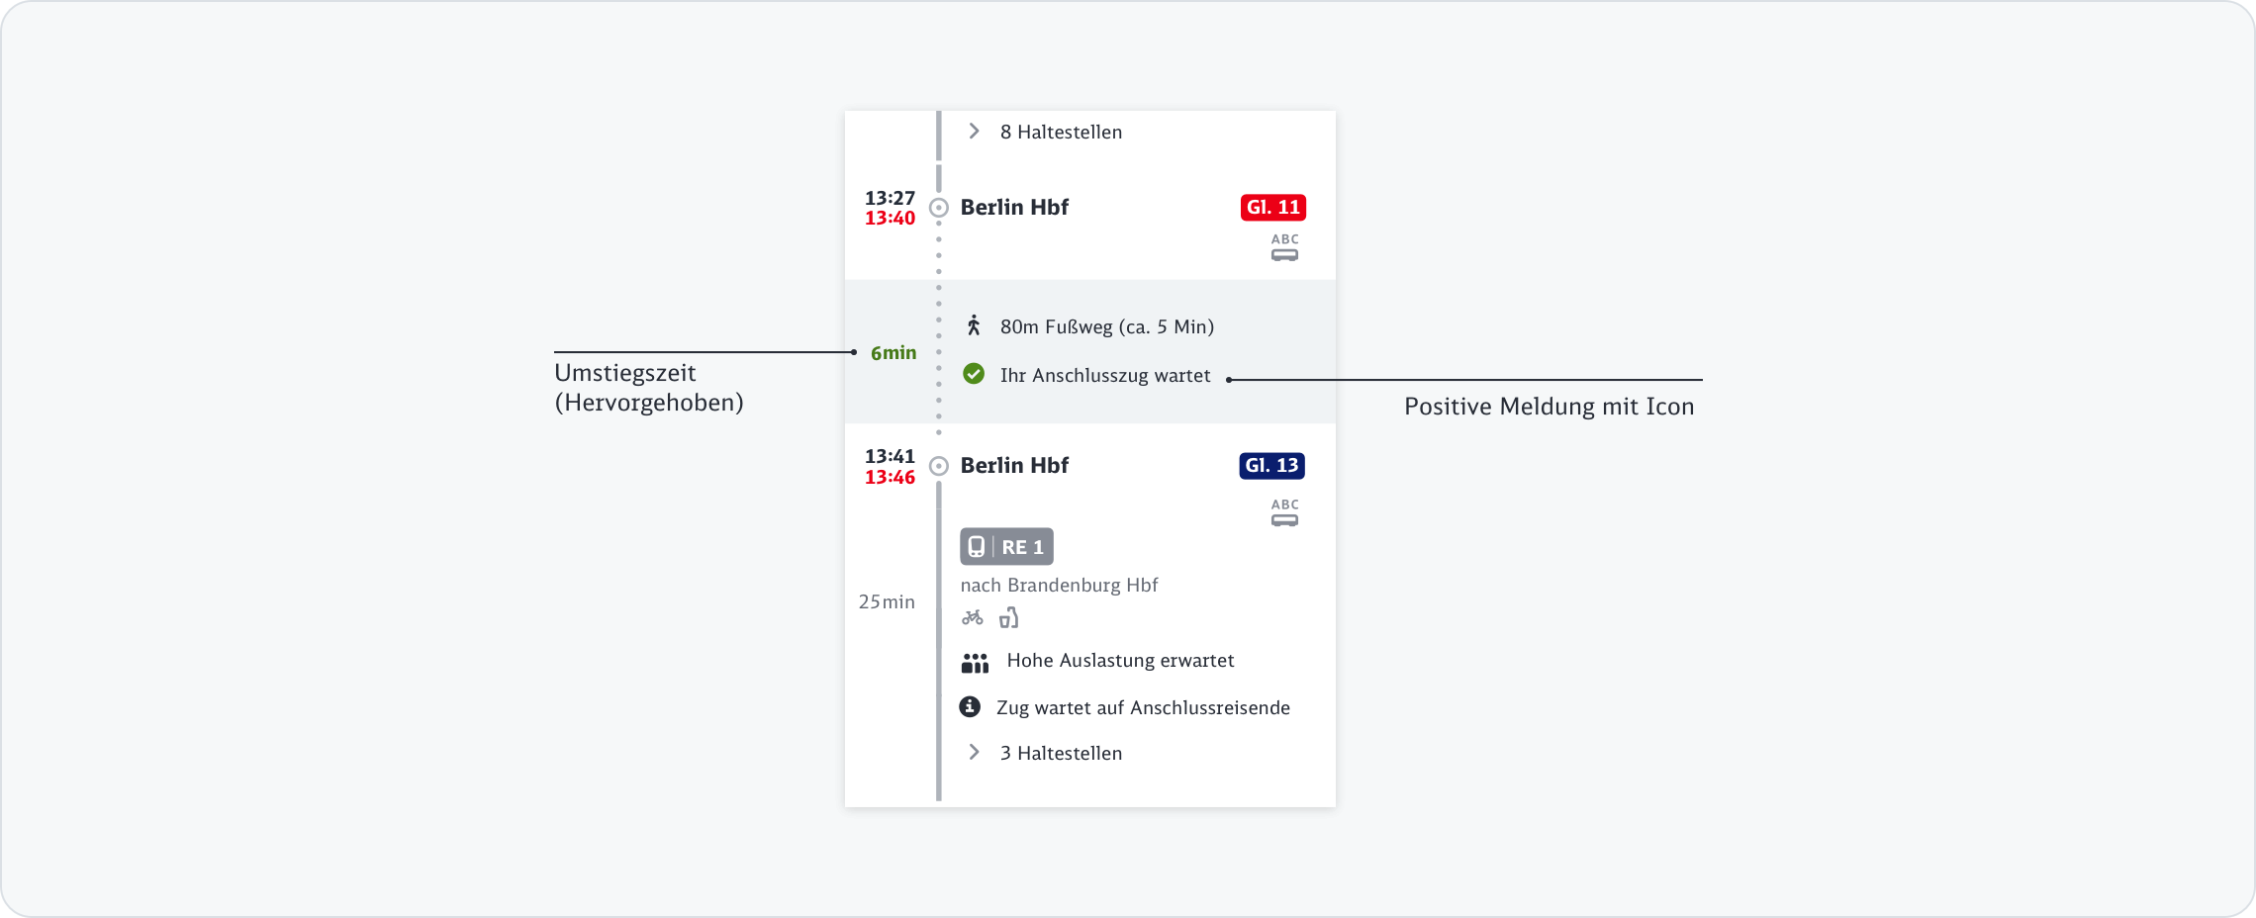Click the red Gl. 11 platform badge
Image resolution: width=2256 pixels, height=918 pixels.
pos(1272,208)
